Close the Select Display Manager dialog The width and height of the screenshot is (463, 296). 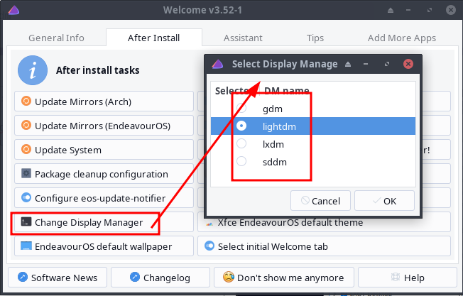(408, 64)
